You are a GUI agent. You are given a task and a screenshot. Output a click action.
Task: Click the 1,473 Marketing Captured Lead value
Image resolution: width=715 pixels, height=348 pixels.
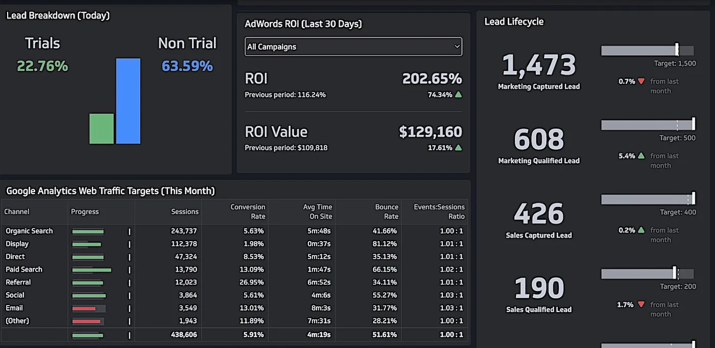[539, 65]
